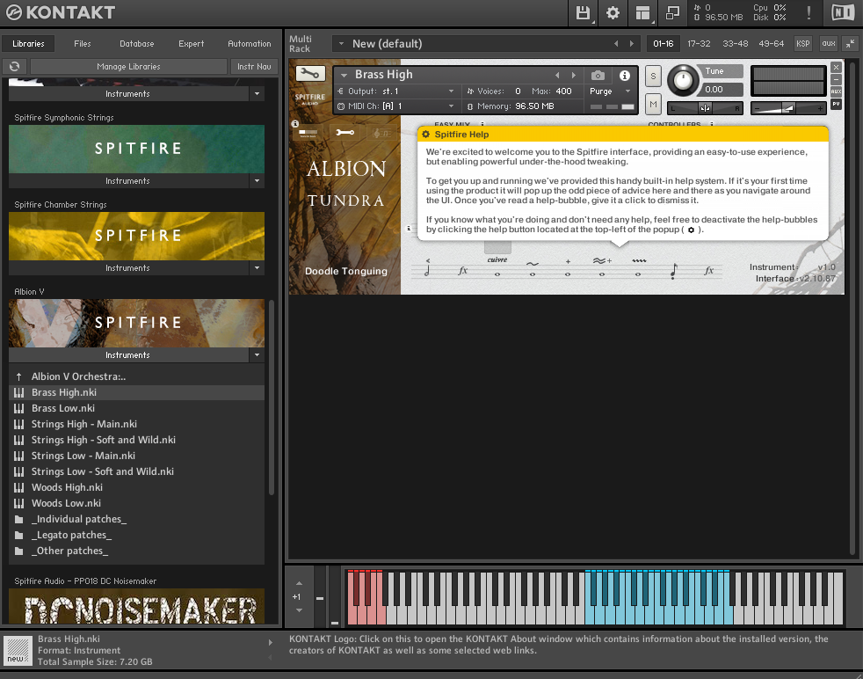Viewport: 863px width, 679px height.
Task: Solo the Brass High instrument
Action: coord(653,76)
